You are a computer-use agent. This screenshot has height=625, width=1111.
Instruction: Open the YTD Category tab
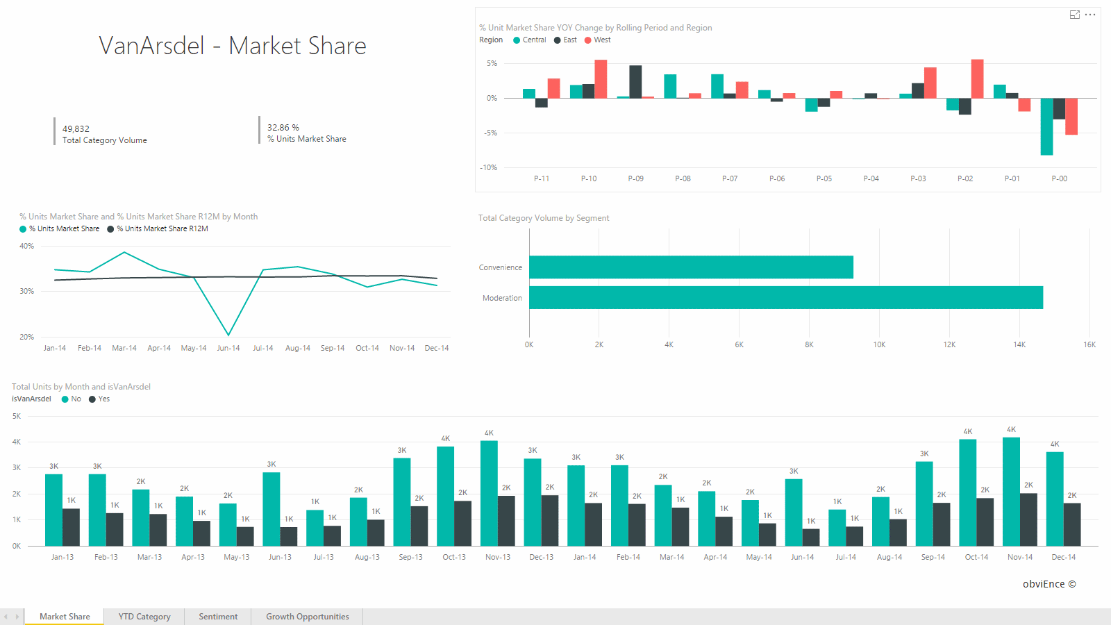[144, 617]
